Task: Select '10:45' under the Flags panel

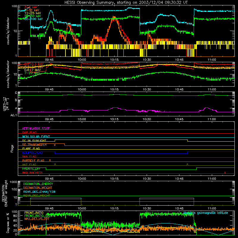Action: click(179, 179)
